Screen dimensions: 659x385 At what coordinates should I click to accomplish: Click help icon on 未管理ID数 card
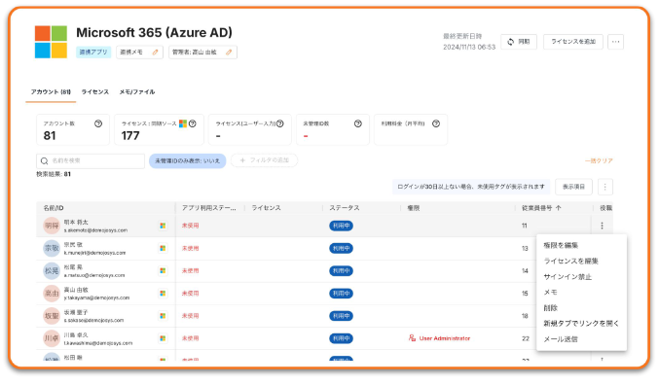click(x=358, y=123)
